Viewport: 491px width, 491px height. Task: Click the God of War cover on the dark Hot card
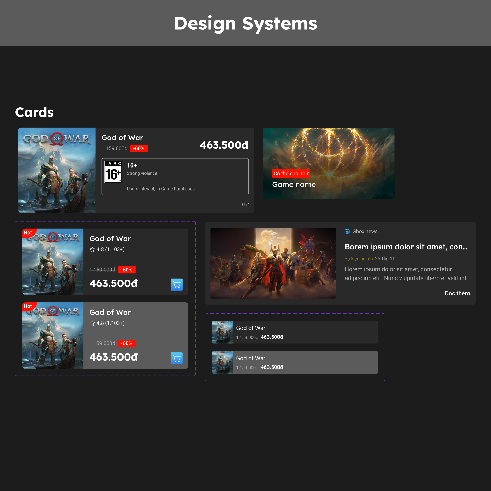53,262
